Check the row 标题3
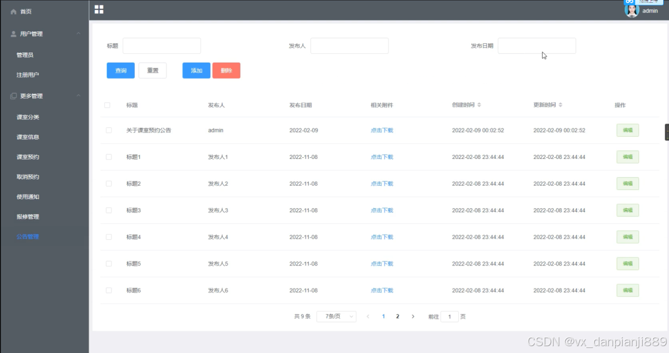 (109, 210)
